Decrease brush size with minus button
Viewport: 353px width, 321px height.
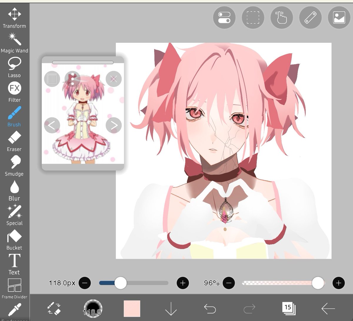[85, 283]
